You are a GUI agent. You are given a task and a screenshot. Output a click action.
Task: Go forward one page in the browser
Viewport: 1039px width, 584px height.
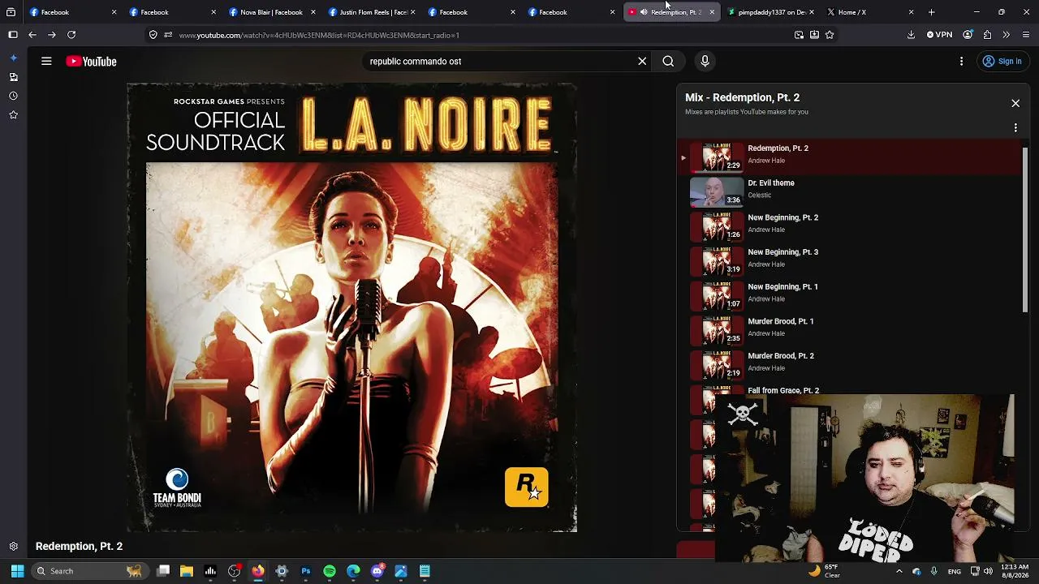click(x=52, y=35)
